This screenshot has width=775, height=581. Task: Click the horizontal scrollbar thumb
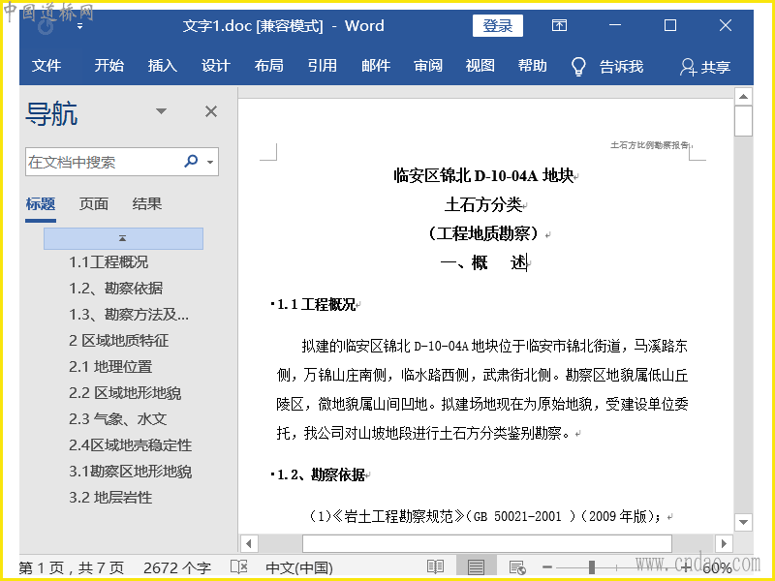pos(487,544)
